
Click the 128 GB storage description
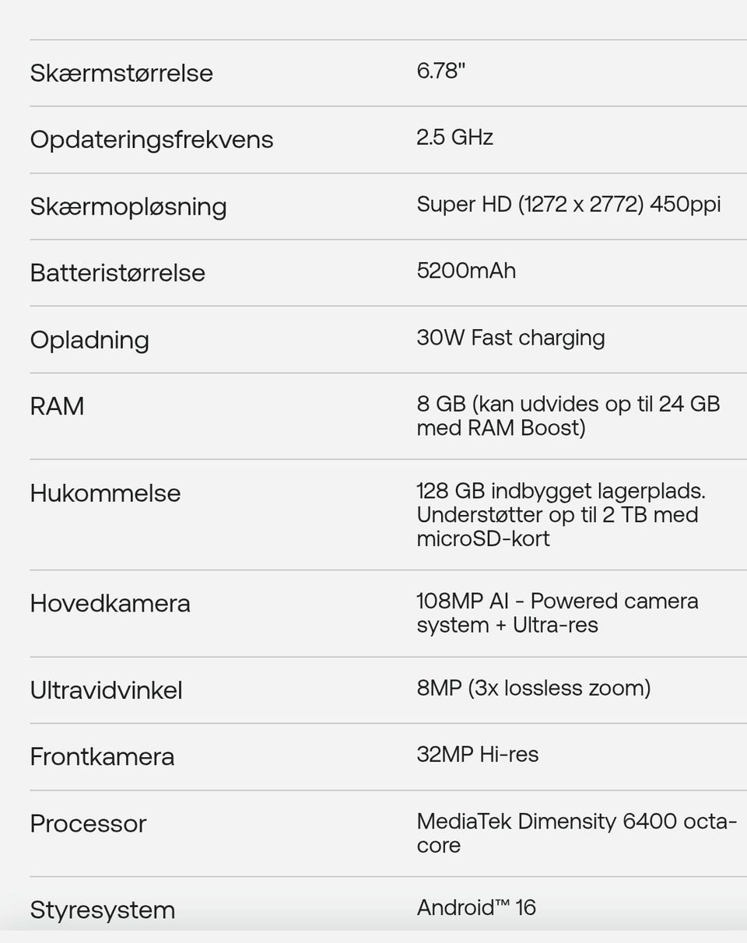(x=562, y=515)
